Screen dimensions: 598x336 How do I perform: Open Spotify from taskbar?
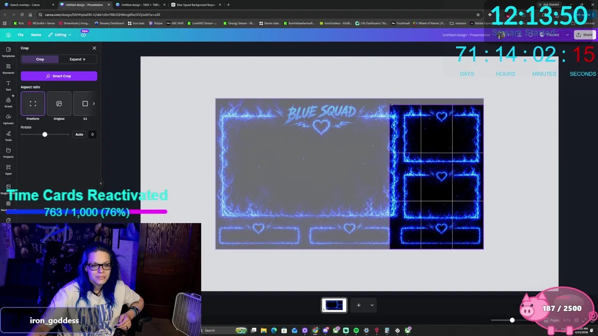(356, 330)
